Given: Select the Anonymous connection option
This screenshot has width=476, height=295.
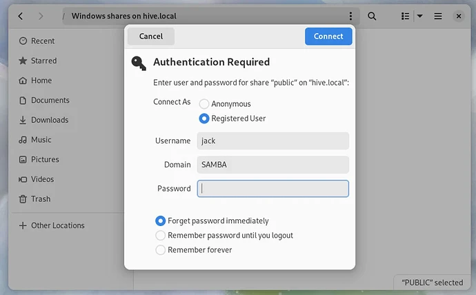Looking at the screenshot, I should 204,104.
